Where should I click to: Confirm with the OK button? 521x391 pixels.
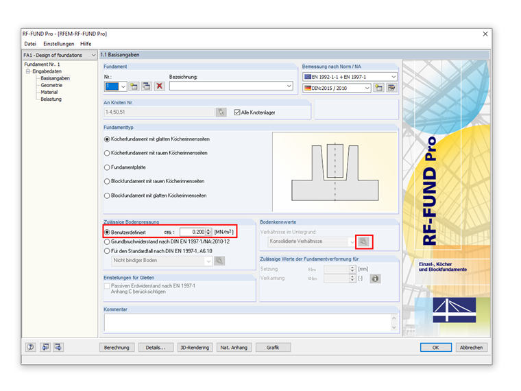coord(435,348)
